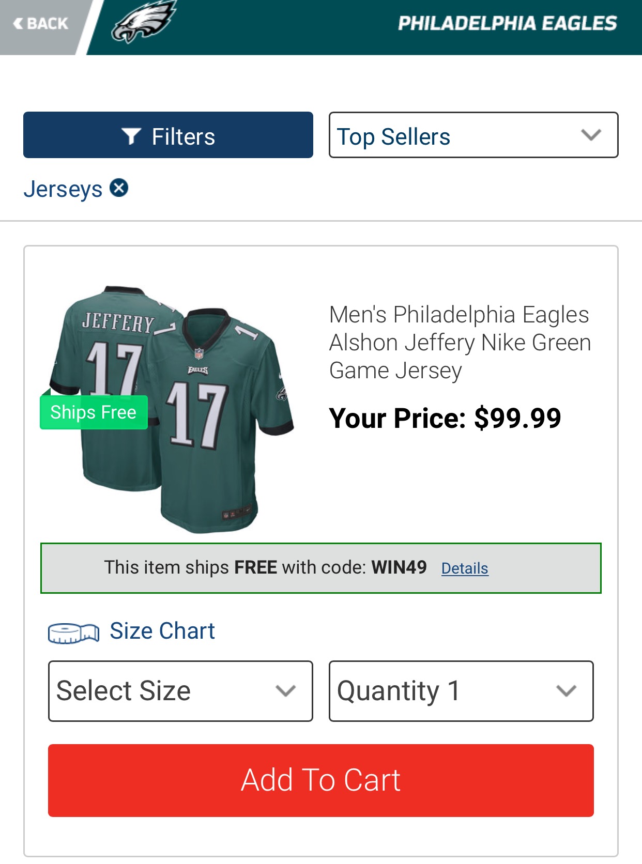Remove the Jerseys filter
Image resolution: width=642 pixels, height=864 pixels.
click(x=119, y=188)
